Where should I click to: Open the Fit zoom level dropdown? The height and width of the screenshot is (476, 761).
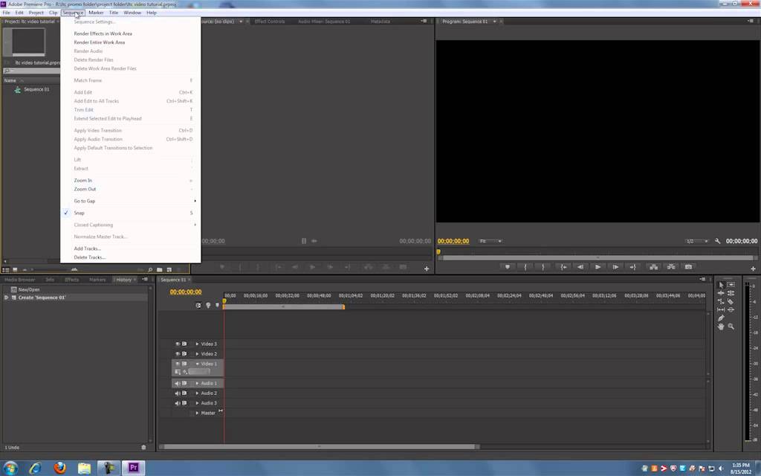point(490,241)
